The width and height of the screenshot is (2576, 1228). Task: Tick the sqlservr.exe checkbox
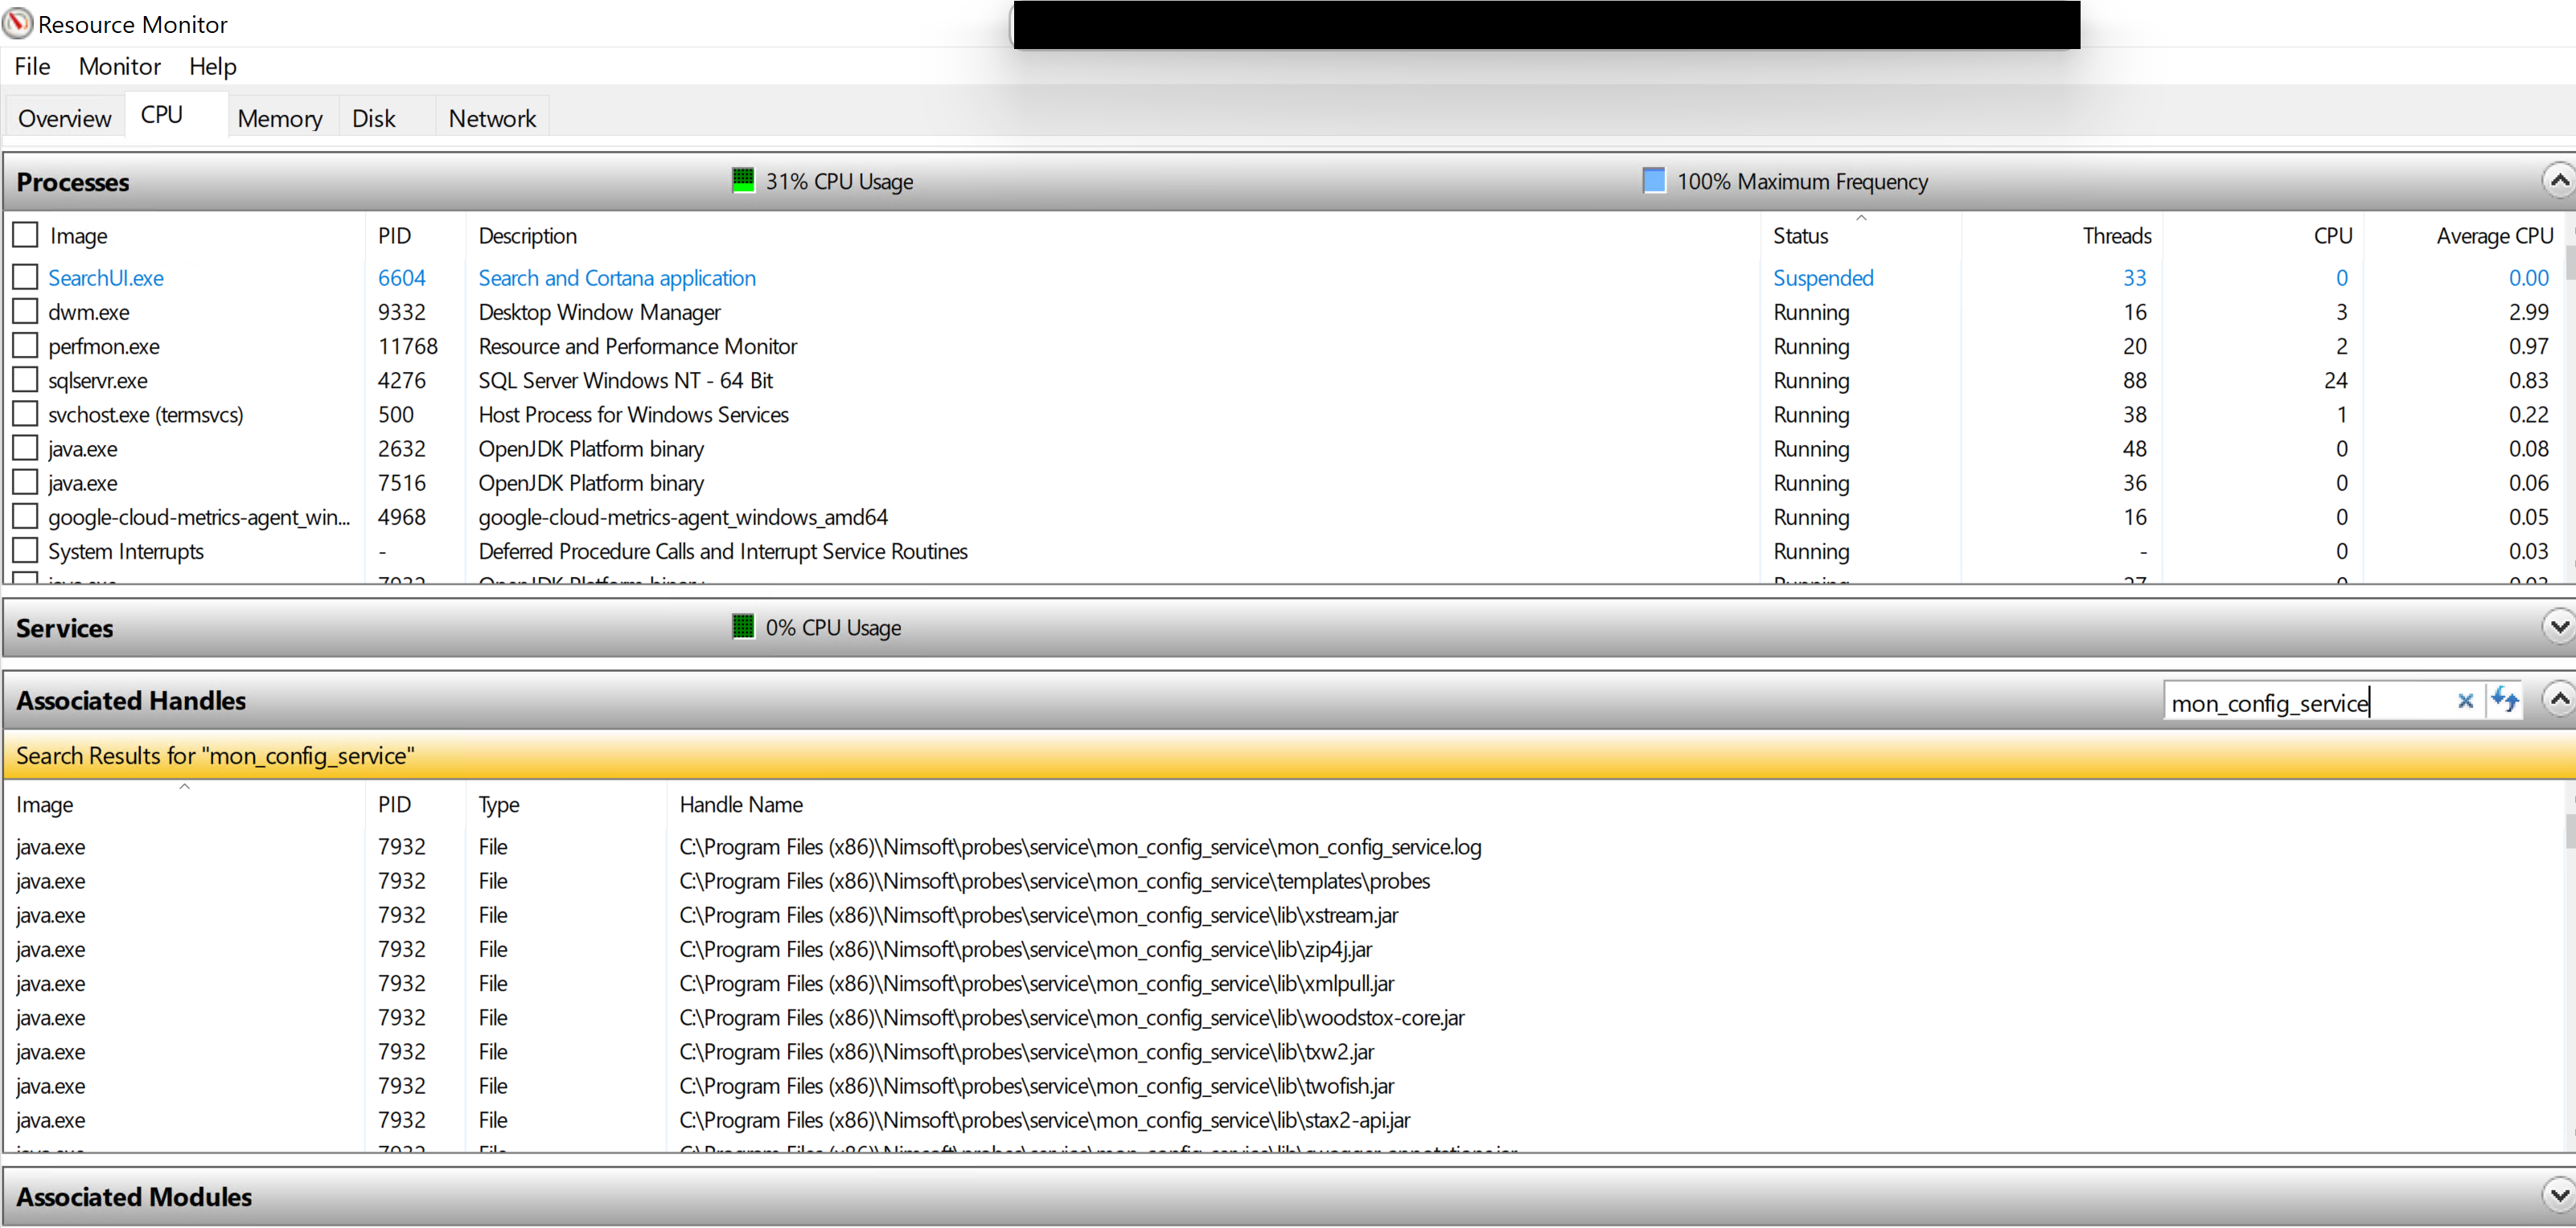26,379
